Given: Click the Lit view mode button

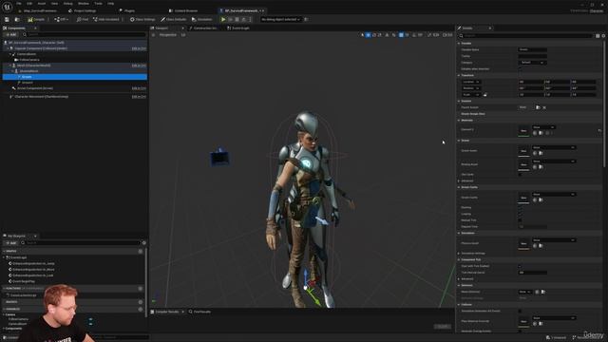Looking at the screenshot, I should point(183,35).
